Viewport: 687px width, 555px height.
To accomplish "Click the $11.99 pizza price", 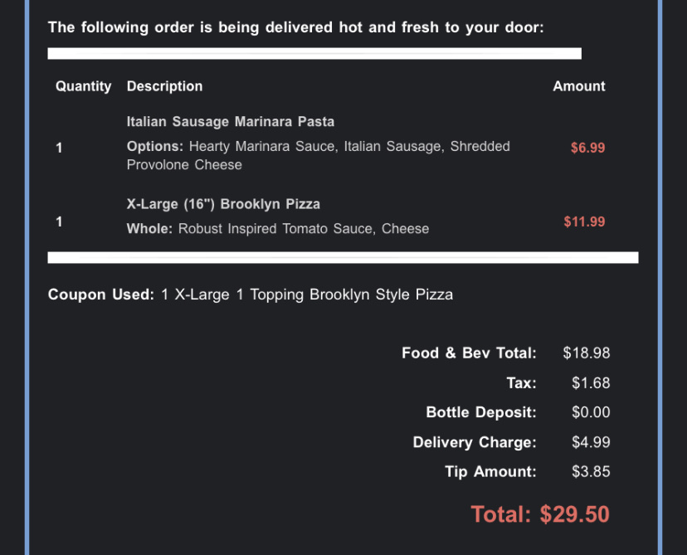I will pyautogui.click(x=584, y=222).
